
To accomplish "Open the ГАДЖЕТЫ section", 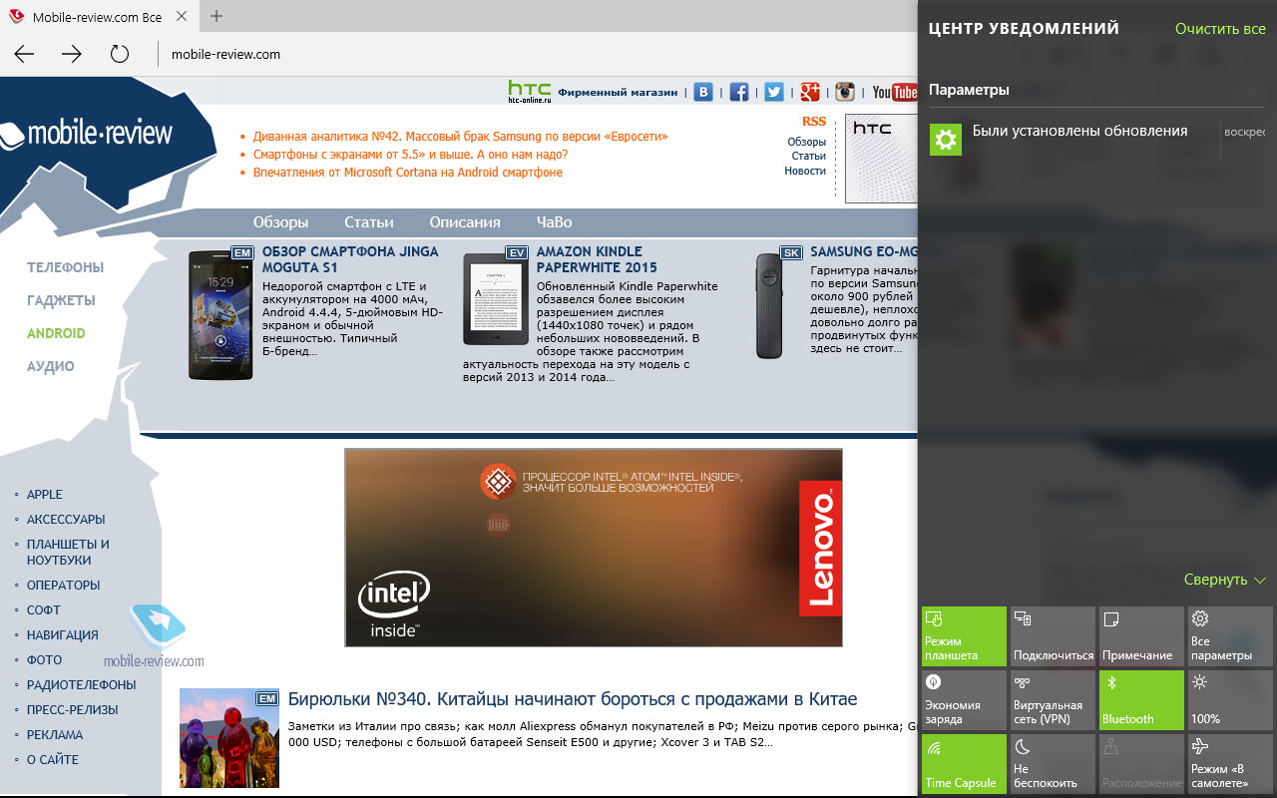I will pos(61,300).
